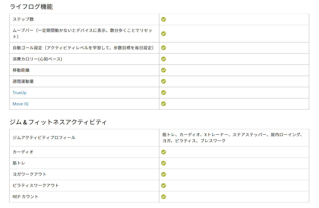The image size is (319, 208).
Task: Click the ジムアクティビティプロフィール label cell
Action: tap(44, 138)
